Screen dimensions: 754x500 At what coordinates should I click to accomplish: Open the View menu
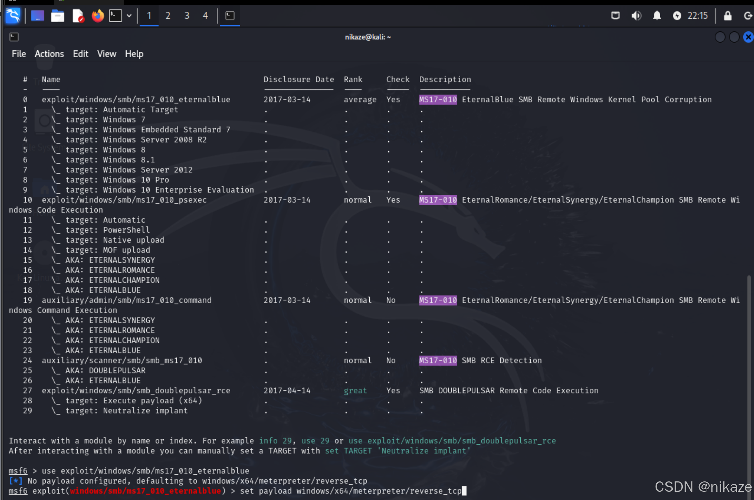click(107, 54)
